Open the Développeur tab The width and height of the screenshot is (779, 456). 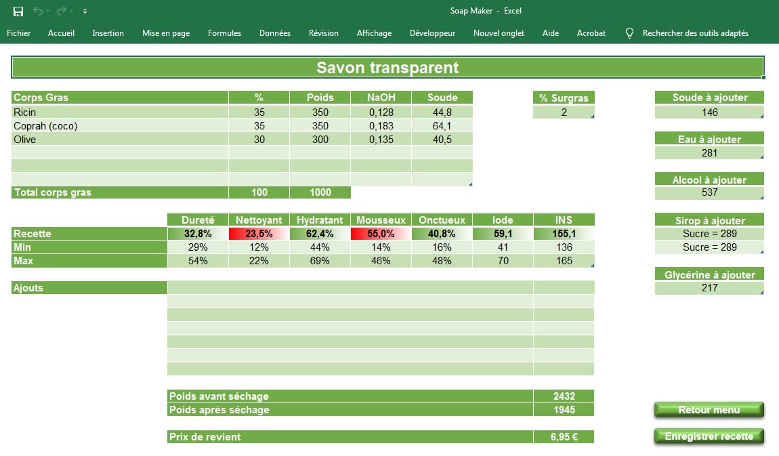tap(432, 33)
